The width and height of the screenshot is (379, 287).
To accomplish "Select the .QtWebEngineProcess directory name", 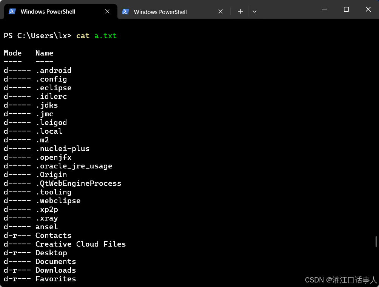I will (79, 183).
